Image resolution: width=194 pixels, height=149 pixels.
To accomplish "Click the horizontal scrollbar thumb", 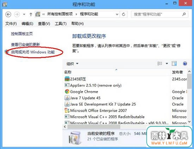I will [94, 127].
